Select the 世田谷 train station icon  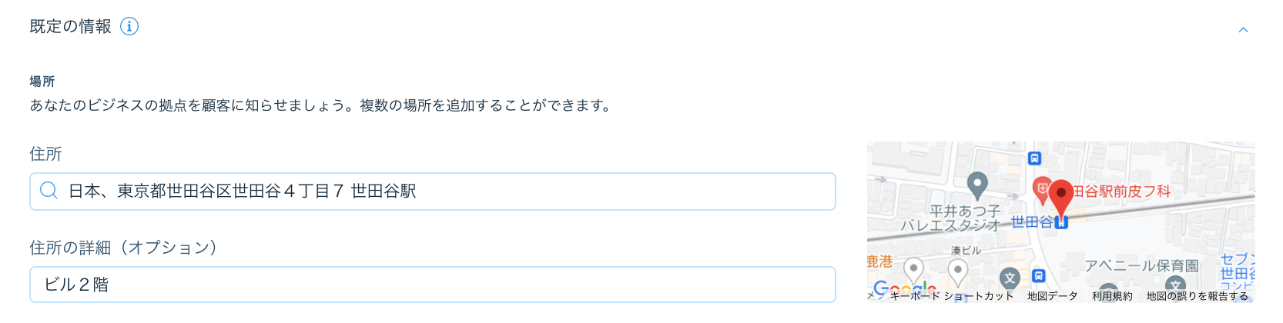[x=1062, y=222]
